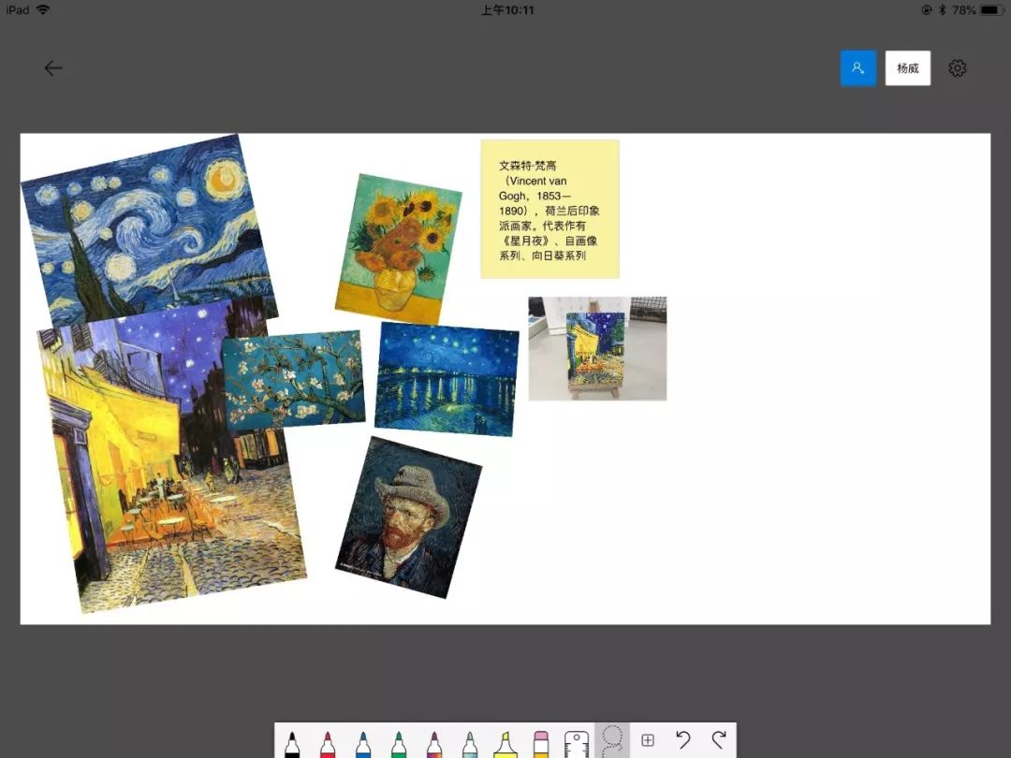
Task: Open the blue share/invite people button
Action: (857, 67)
